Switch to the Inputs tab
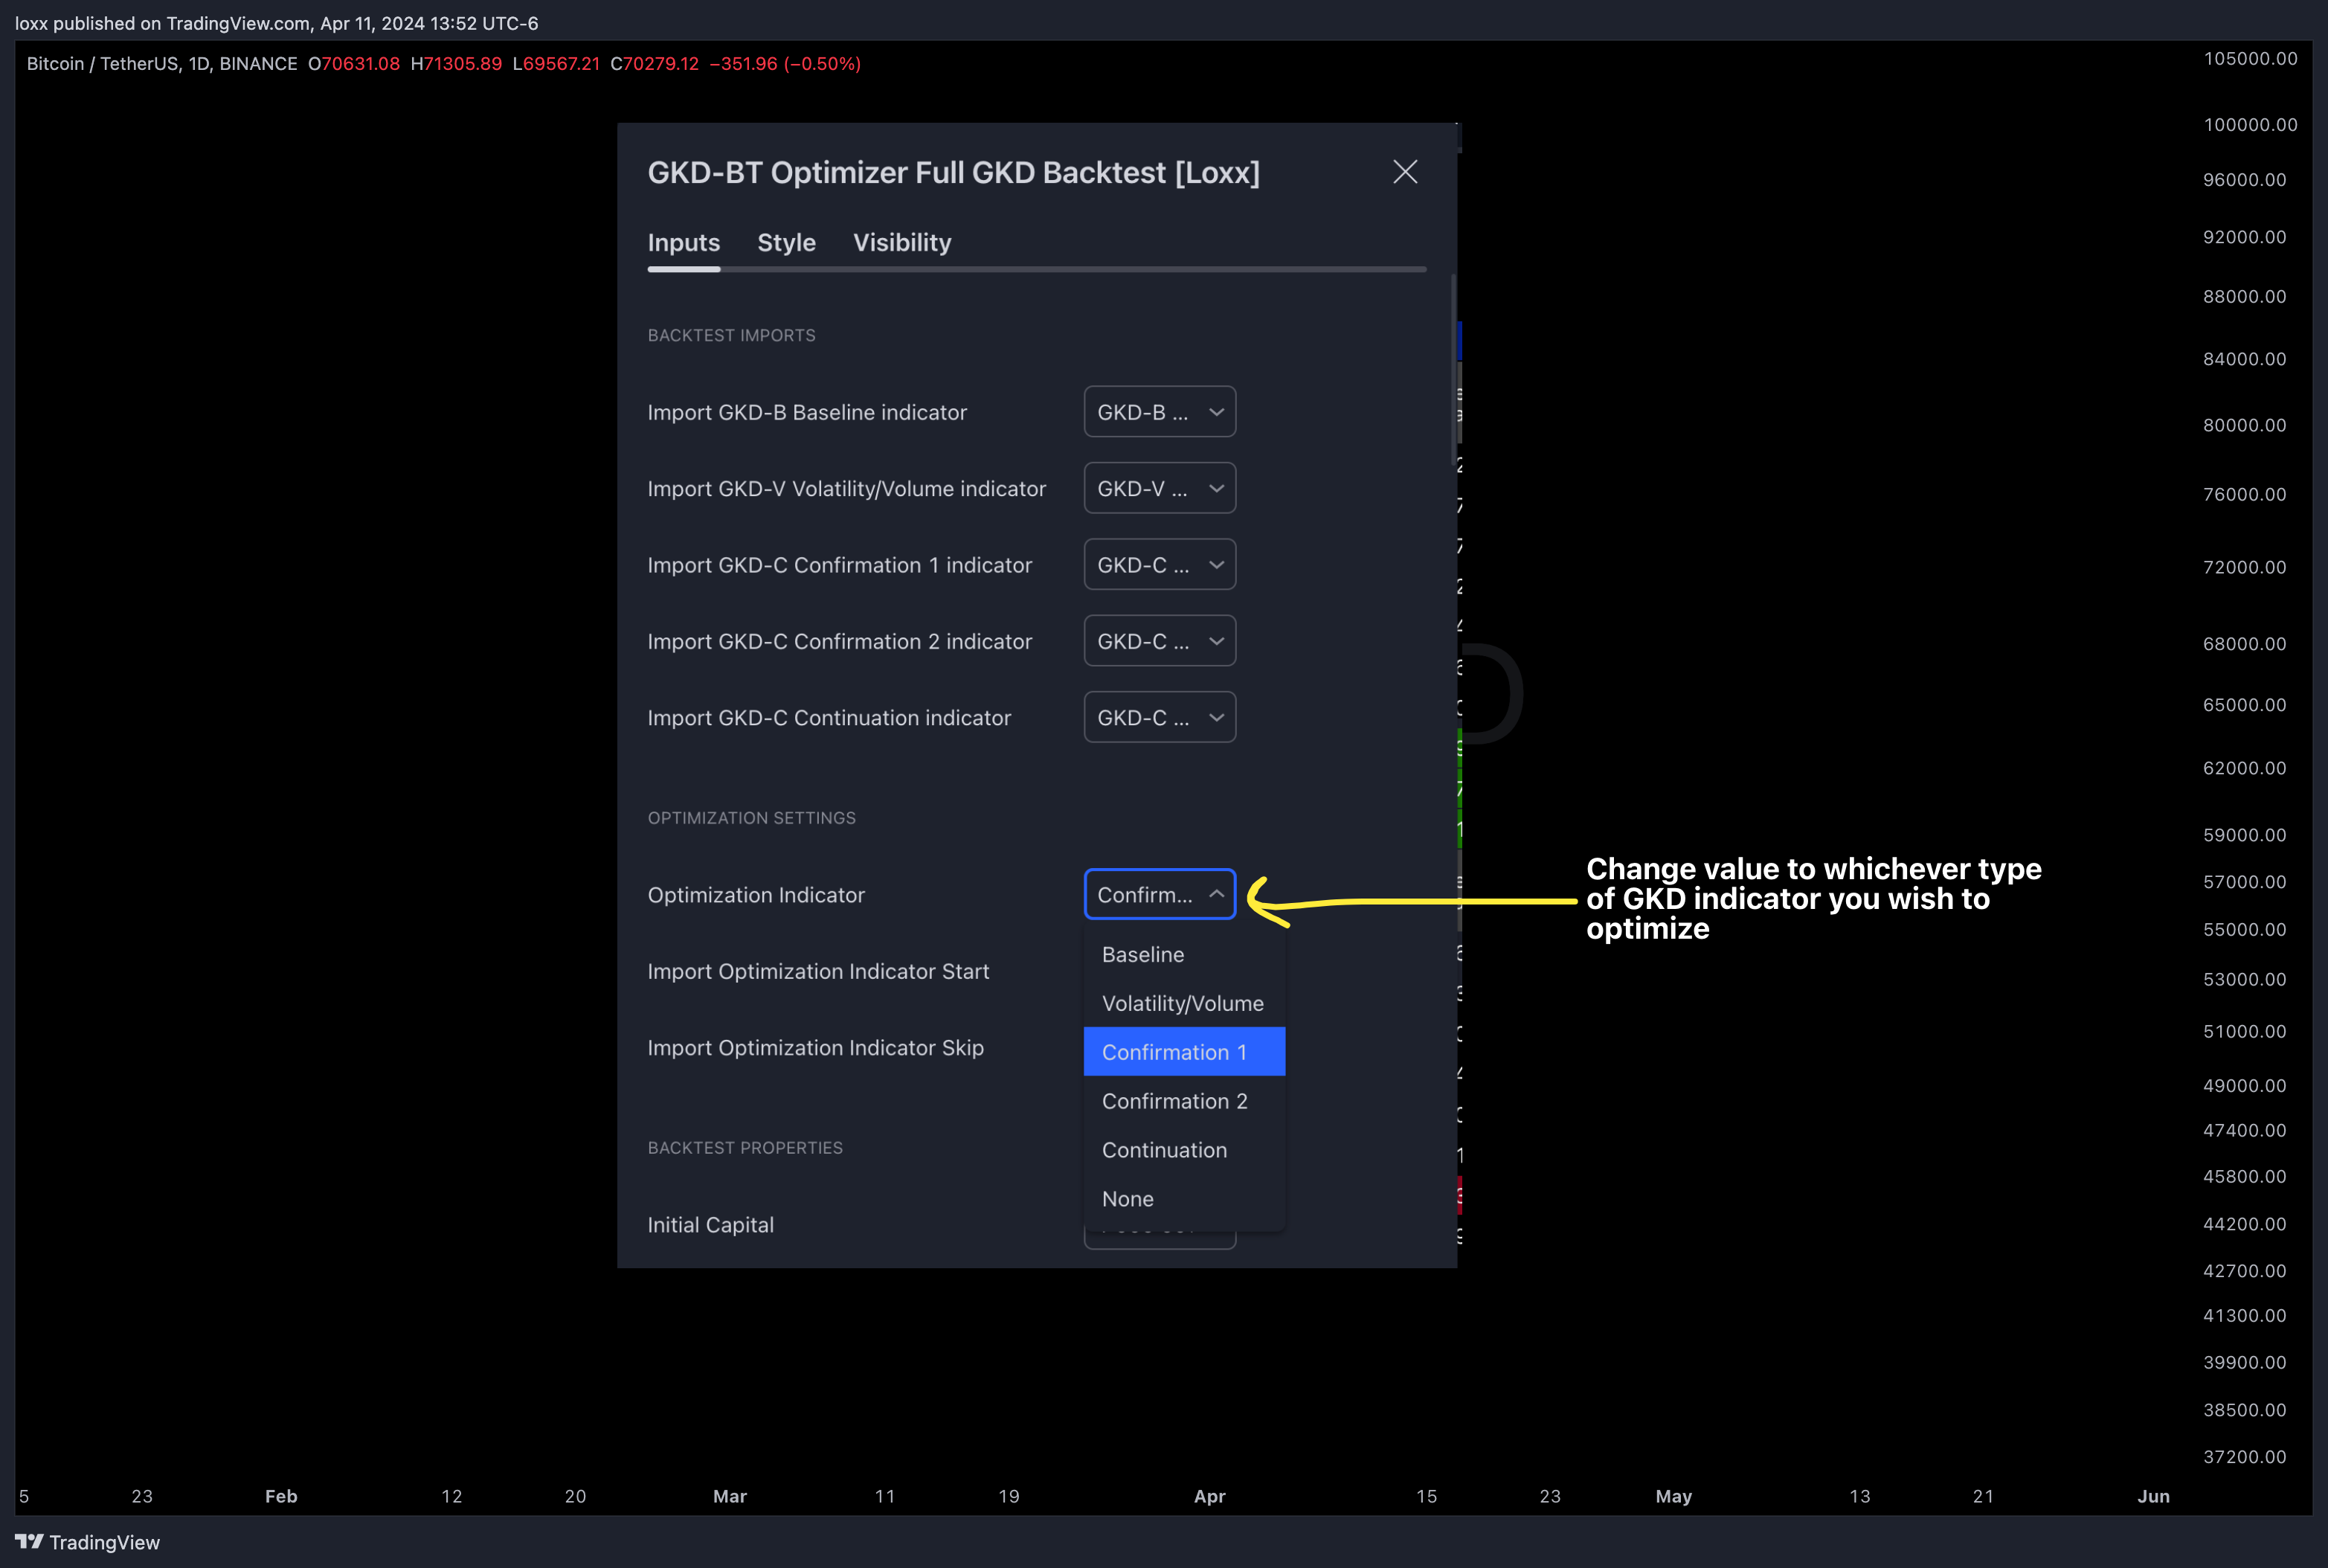The width and height of the screenshot is (2328, 1568). click(x=683, y=243)
